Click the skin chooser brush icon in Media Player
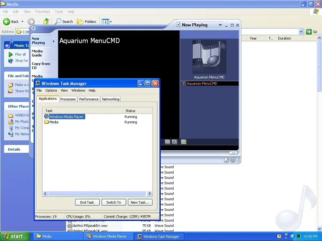The height and width of the screenshot is (241, 322). tap(226, 160)
